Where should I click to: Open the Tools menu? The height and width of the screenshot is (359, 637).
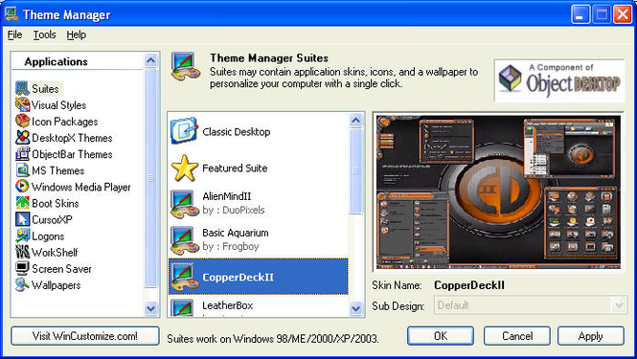(x=44, y=34)
